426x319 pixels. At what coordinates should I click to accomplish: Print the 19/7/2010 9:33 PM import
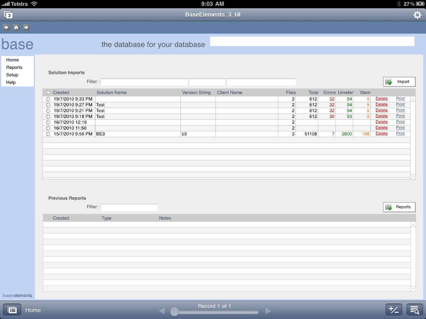tap(400, 99)
